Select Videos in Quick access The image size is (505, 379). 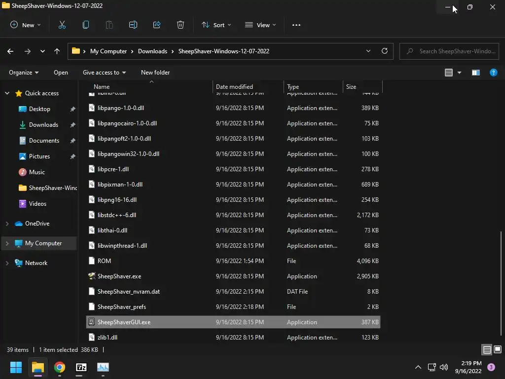point(37,204)
